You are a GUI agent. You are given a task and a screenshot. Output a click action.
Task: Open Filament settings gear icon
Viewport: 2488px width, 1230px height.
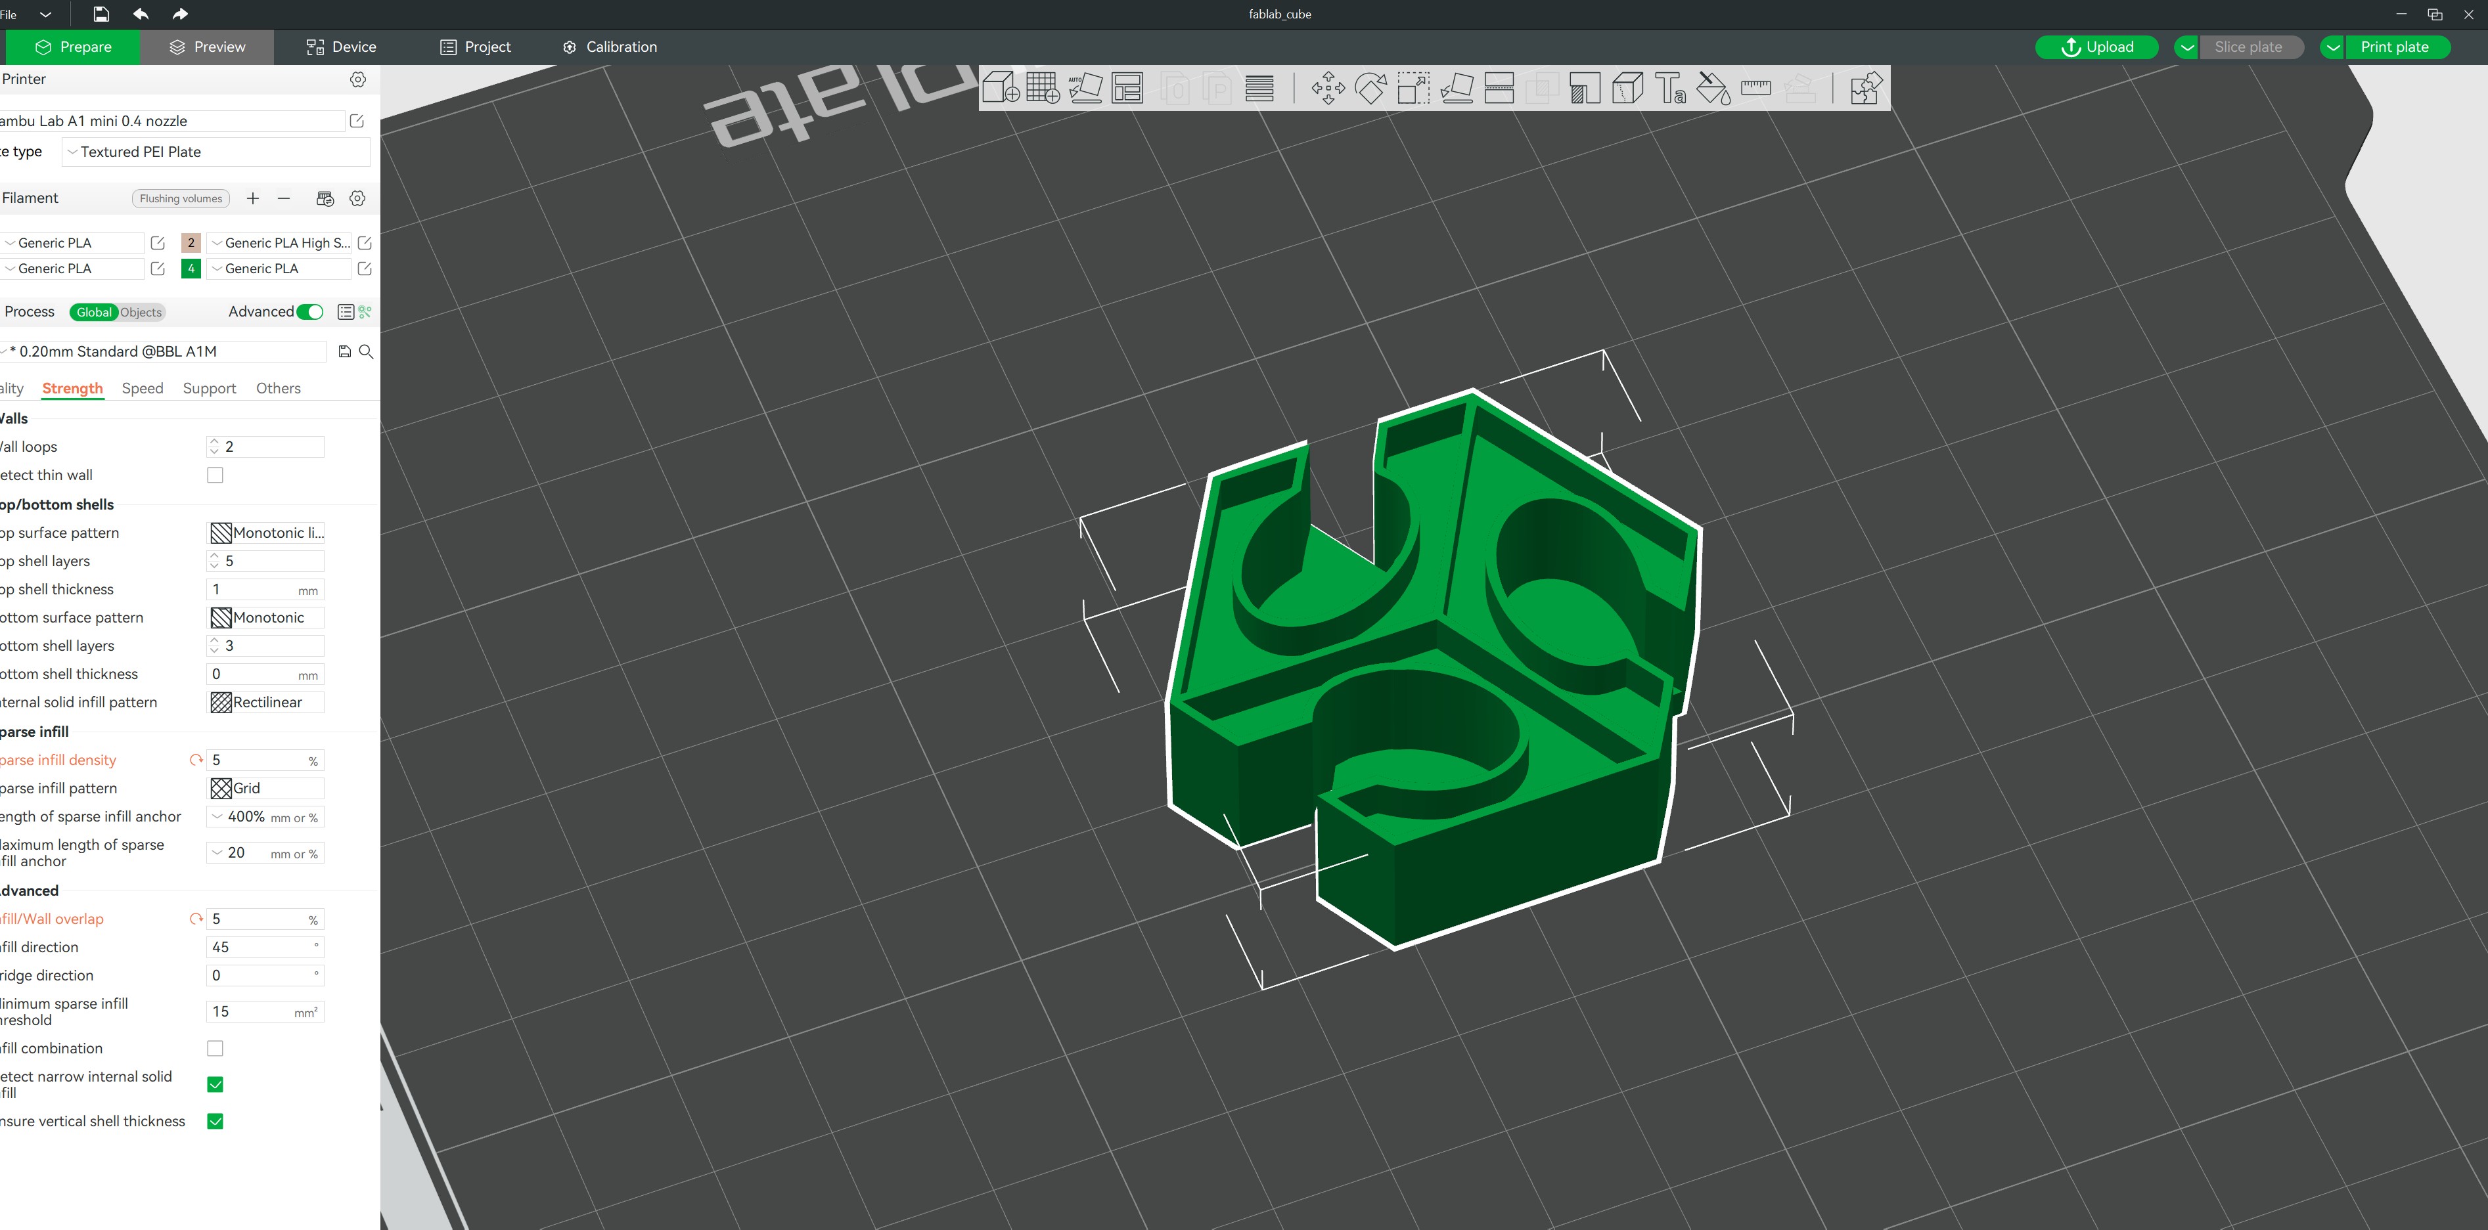pos(357,198)
